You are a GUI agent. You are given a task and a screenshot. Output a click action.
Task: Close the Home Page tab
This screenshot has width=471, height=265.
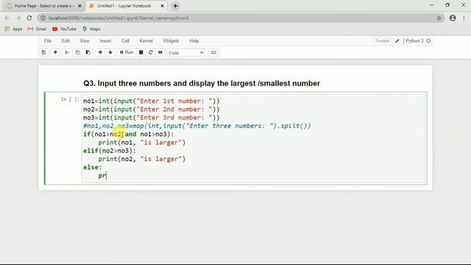79,6
